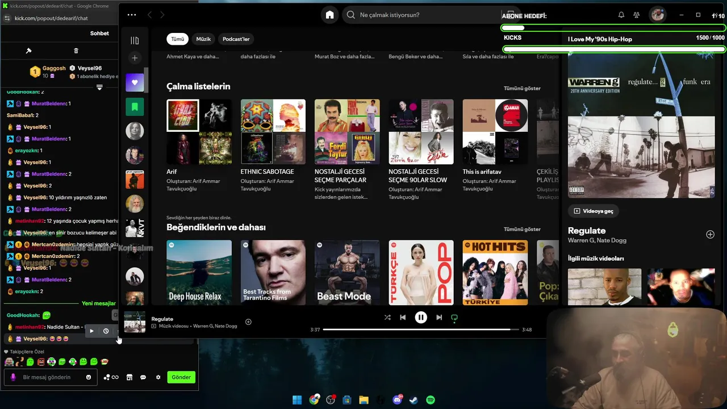Screen dimensions: 727x409
Task: Open the Spotify notifications bell
Action: pyautogui.click(x=621, y=15)
